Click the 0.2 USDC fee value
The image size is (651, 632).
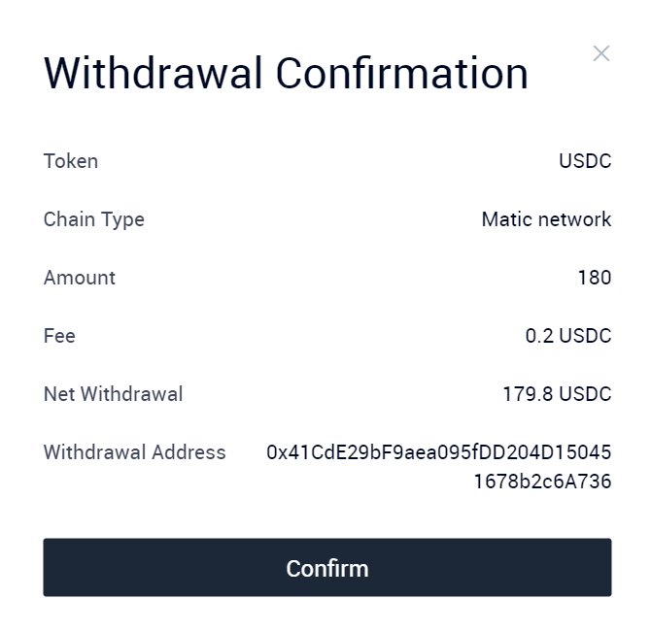pyautogui.click(x=568, y=336)
